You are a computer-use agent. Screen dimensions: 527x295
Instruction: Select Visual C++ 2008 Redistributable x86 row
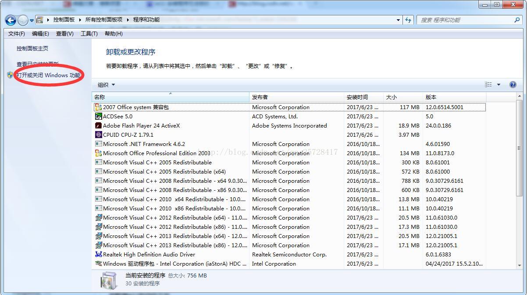coord(289,190)
